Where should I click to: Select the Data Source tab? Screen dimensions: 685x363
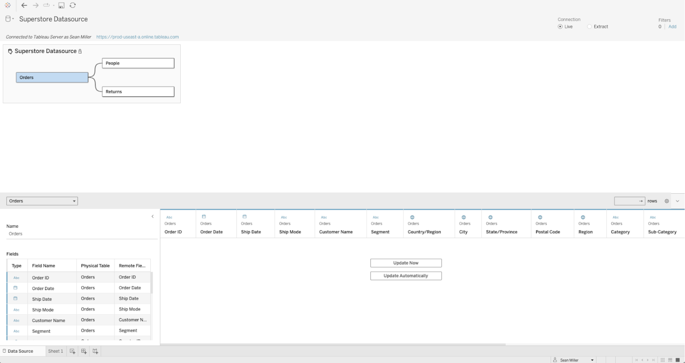coord(20,351)
